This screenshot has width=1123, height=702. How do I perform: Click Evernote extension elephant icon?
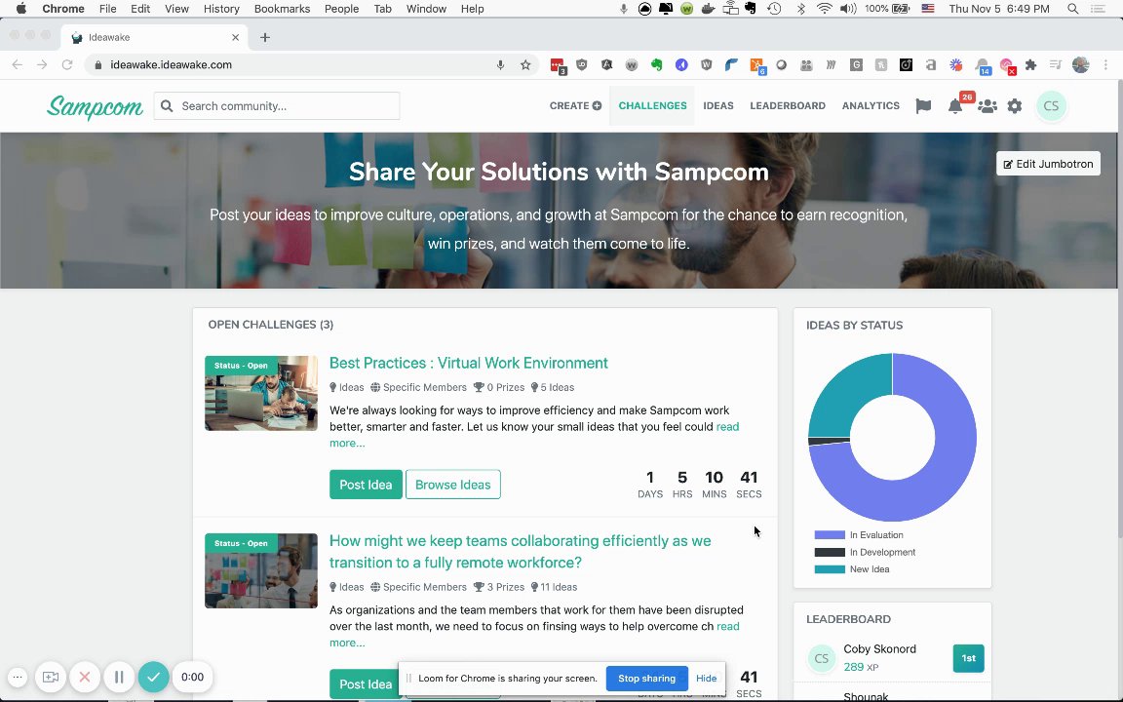click(656, 64)
